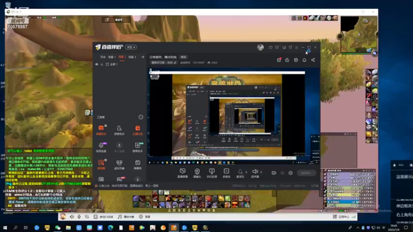Show hidden icons in the system tray
This screenshot has height=232, width=413.
pyautogui.click(x=357, y=227)
